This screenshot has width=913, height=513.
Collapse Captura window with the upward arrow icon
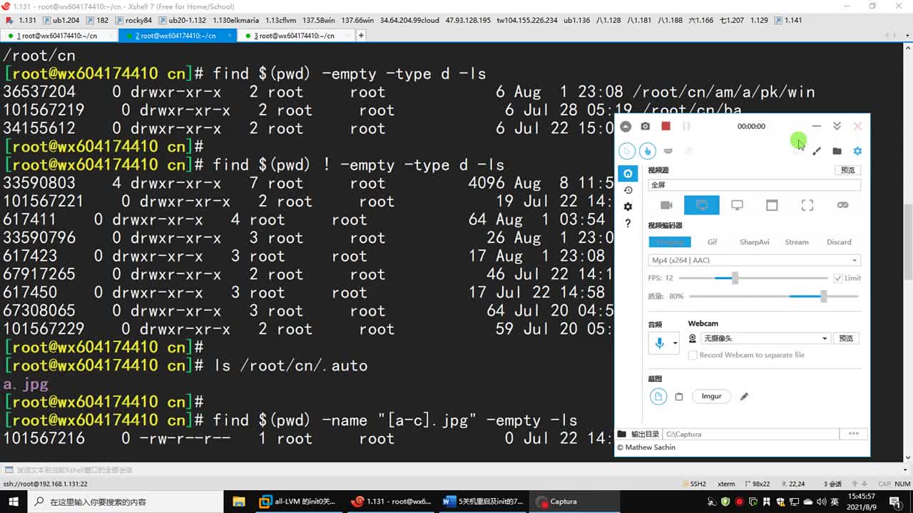pos(626,126)
